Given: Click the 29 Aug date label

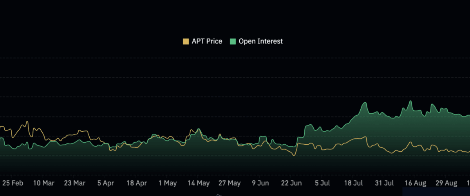Looking at the screenshot, I should [x=446, y=183].
